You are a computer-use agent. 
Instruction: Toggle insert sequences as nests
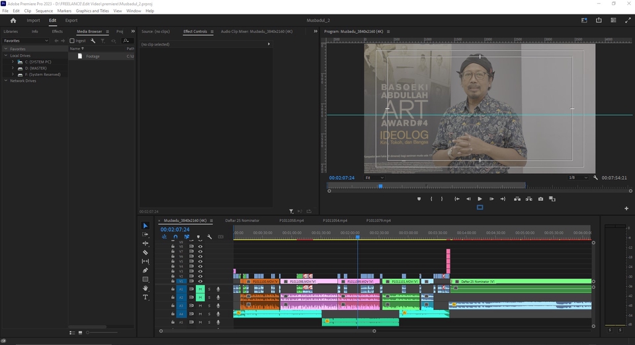(x=164, y=237)
